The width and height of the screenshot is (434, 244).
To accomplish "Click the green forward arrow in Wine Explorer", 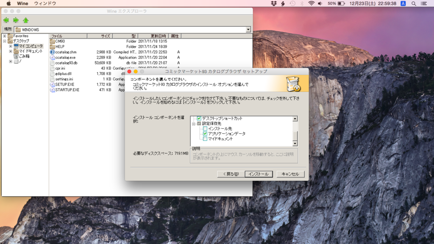I will coord(16,20).
